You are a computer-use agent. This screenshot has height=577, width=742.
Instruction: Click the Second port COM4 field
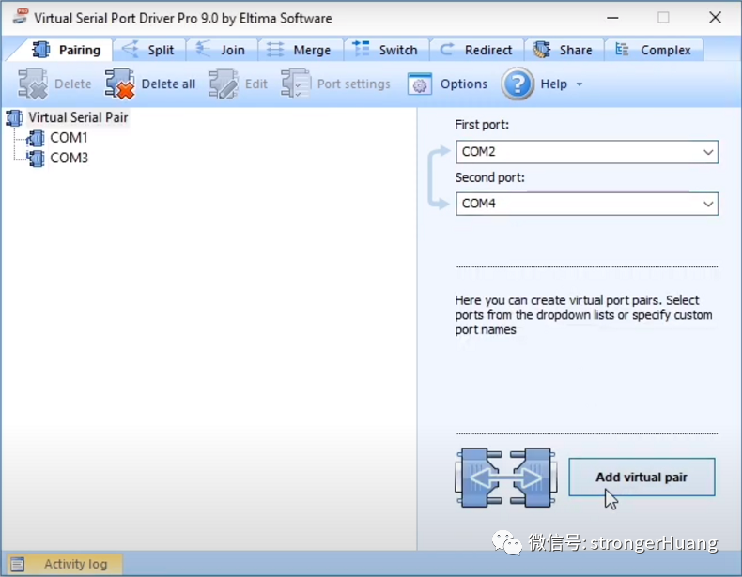coord(587,204)
